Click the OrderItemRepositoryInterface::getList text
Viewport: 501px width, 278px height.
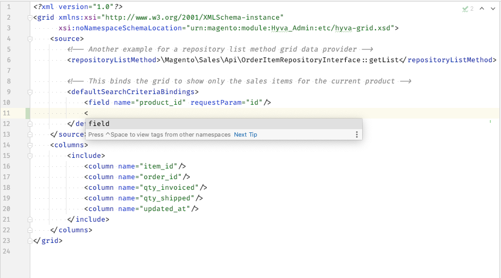point(320,60)
